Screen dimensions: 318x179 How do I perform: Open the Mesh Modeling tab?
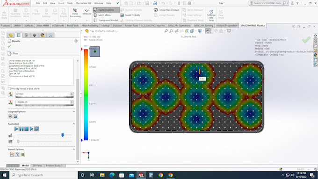click(x=90, y=26)
